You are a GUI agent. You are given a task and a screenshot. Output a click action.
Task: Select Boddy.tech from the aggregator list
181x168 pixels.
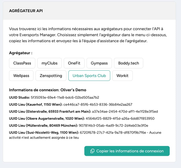(x=129, y=63)
